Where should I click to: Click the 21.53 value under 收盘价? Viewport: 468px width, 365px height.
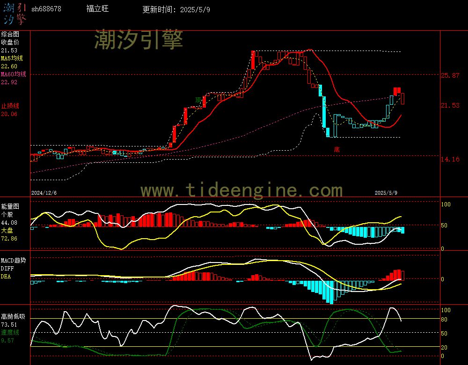click(9, 51)
